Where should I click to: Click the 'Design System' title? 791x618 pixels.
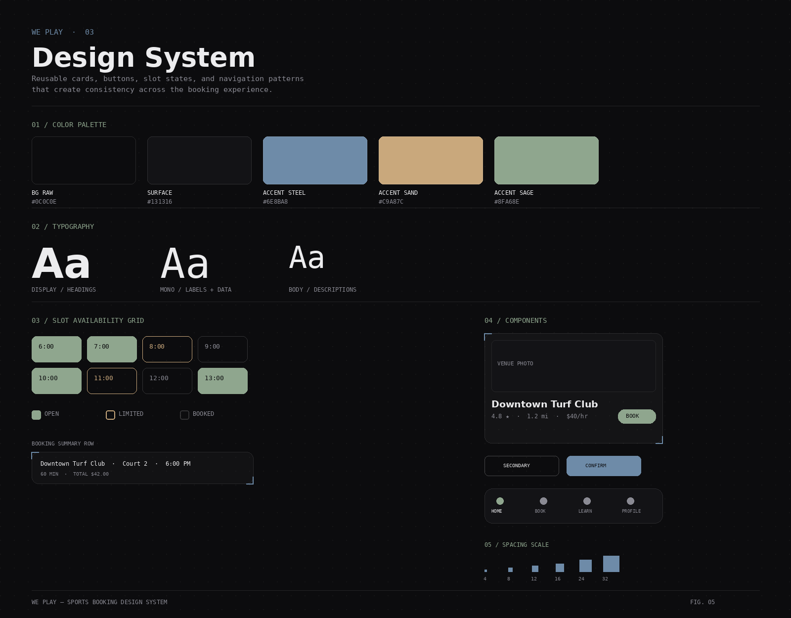[143, 57]
